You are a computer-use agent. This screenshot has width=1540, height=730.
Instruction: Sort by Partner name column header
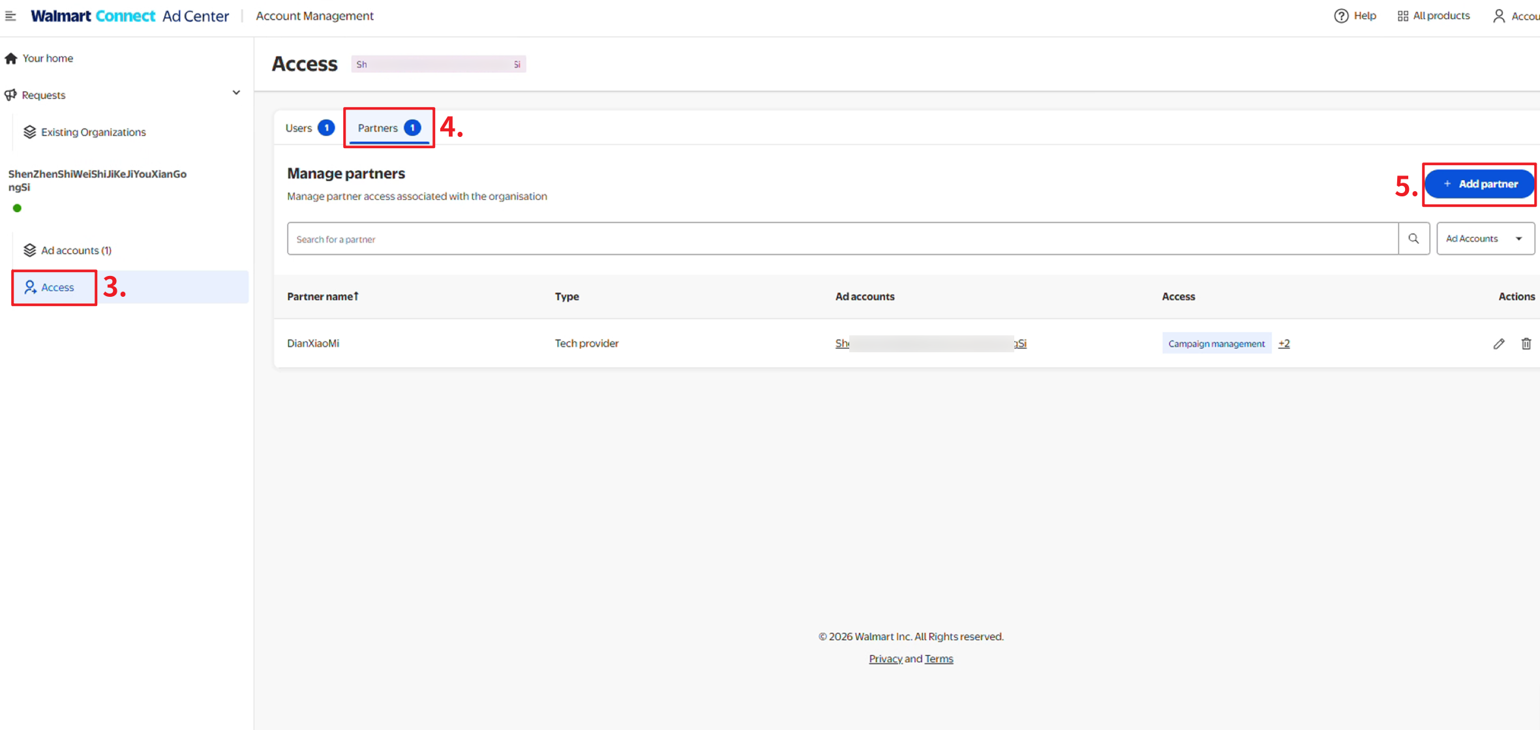point(322,296)
